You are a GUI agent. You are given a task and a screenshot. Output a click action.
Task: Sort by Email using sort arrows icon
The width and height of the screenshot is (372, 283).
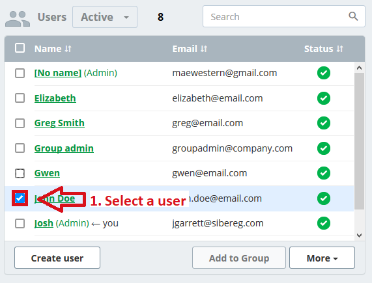click(204, 49)
